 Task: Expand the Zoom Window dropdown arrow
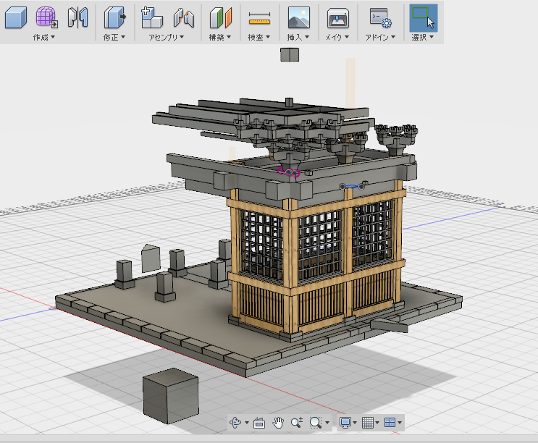(327, 423)
